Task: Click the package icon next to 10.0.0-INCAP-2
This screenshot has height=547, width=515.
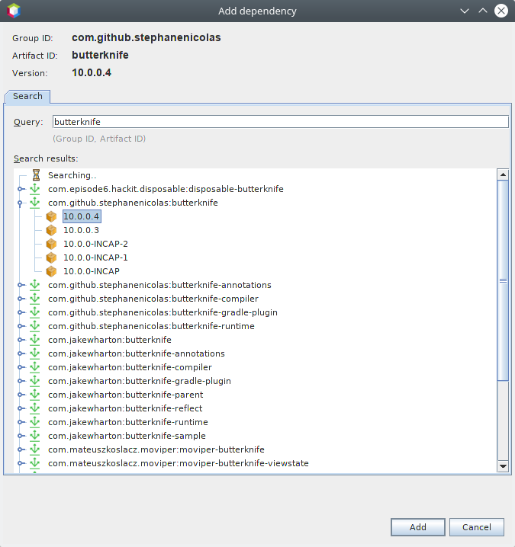Action: (x=51, y=244)
